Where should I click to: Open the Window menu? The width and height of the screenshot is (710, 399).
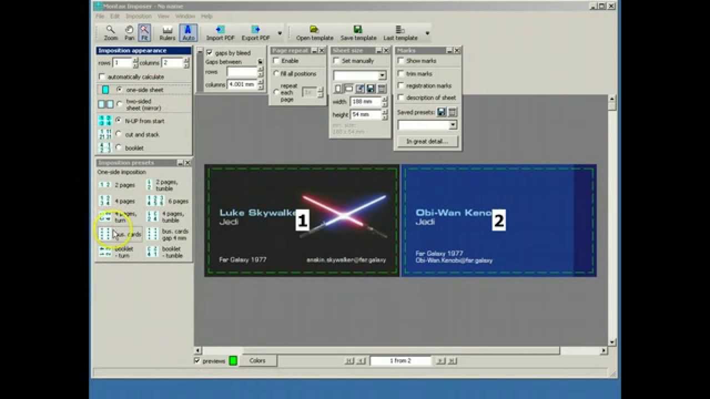(x=185, y=17)
